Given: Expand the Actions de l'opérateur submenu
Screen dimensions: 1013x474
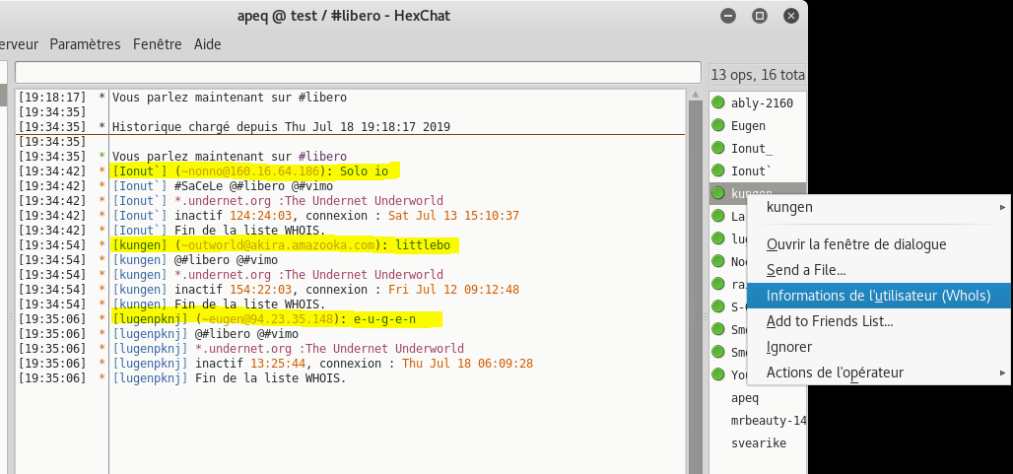Looking at the screenshot, I should point(879,372).
